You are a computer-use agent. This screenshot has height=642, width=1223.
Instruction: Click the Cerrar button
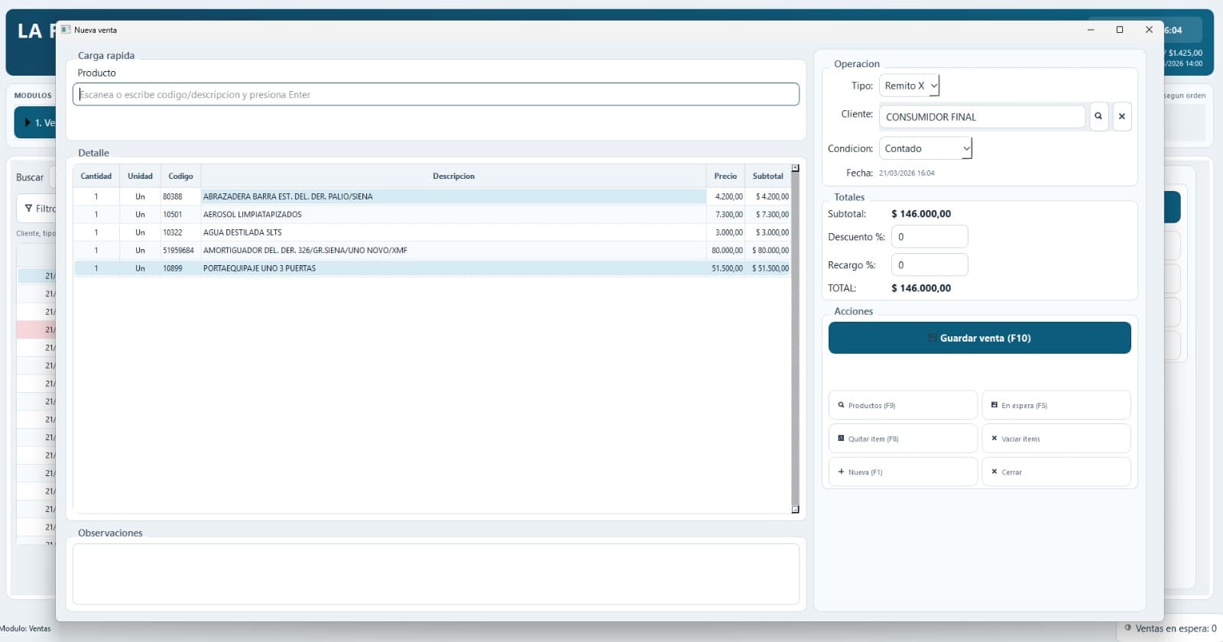click(x=1056, y=472)
